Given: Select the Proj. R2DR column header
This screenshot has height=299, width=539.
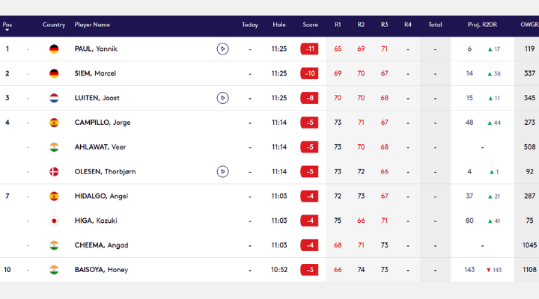Looking at the screenshot, I should point(484,25).
